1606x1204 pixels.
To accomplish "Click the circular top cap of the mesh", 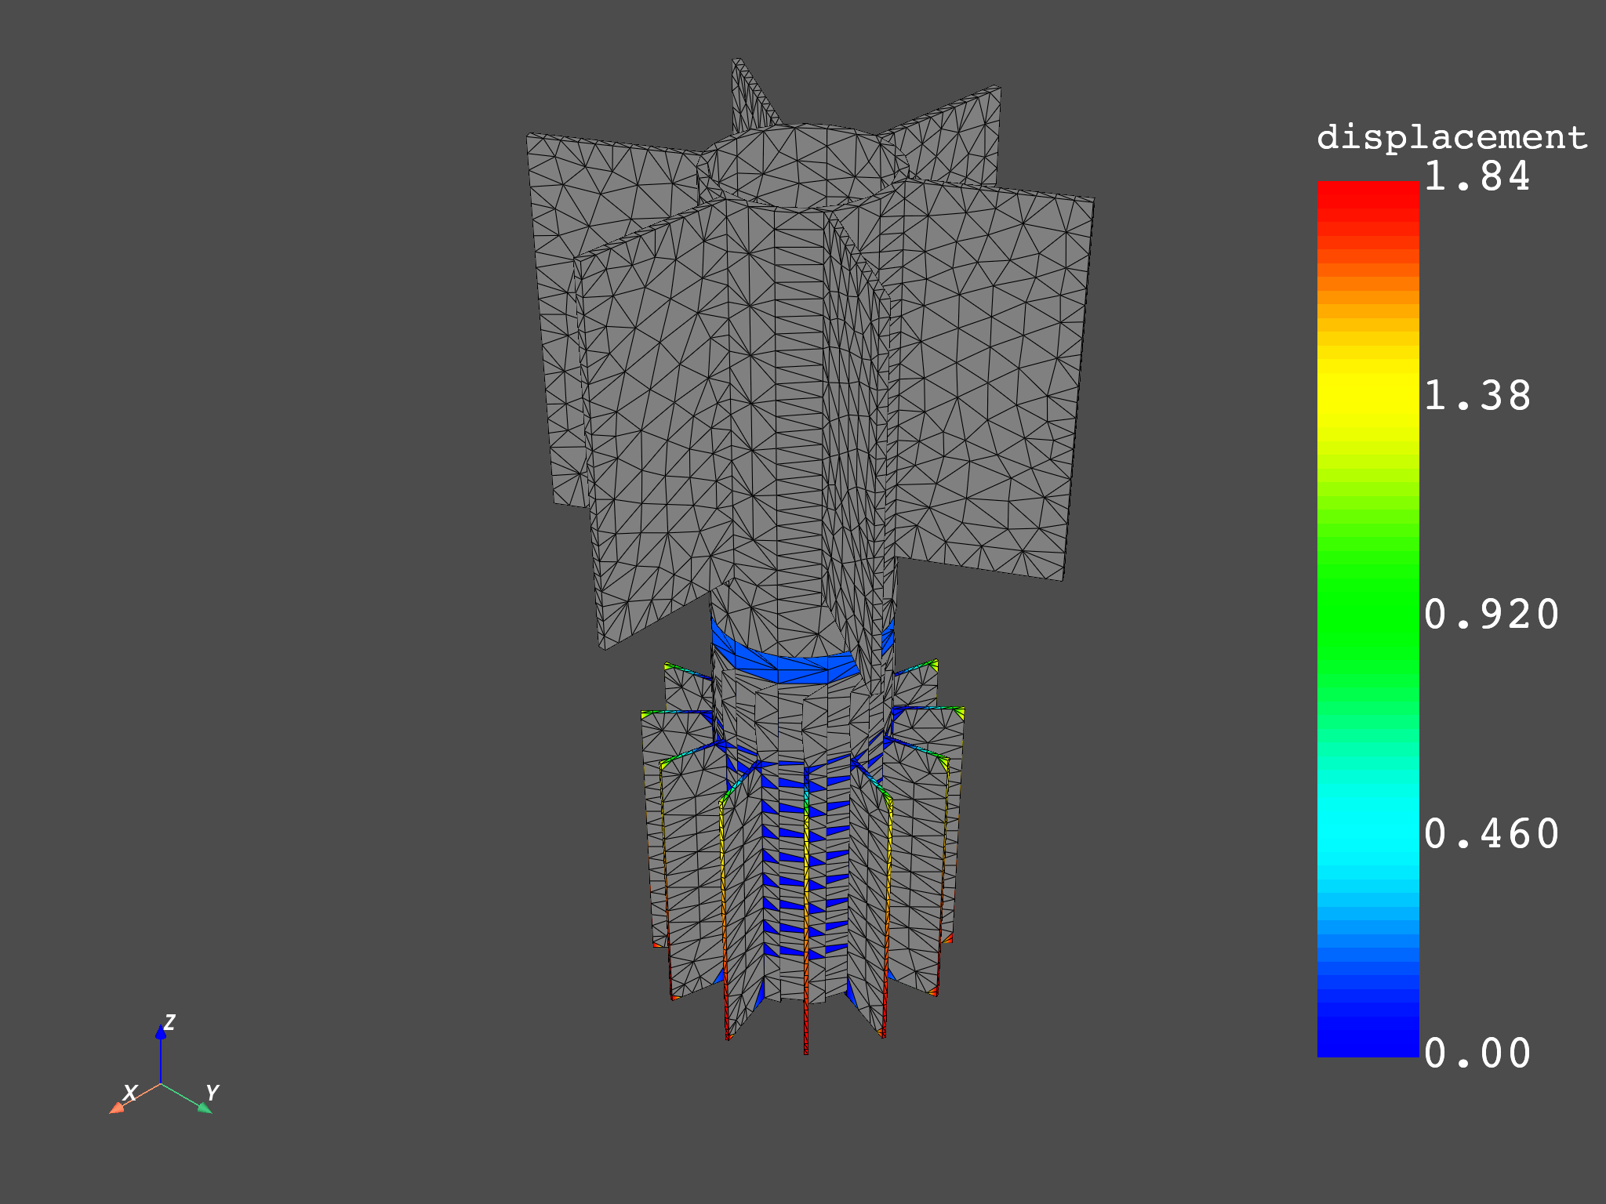I will click(803, 165).
